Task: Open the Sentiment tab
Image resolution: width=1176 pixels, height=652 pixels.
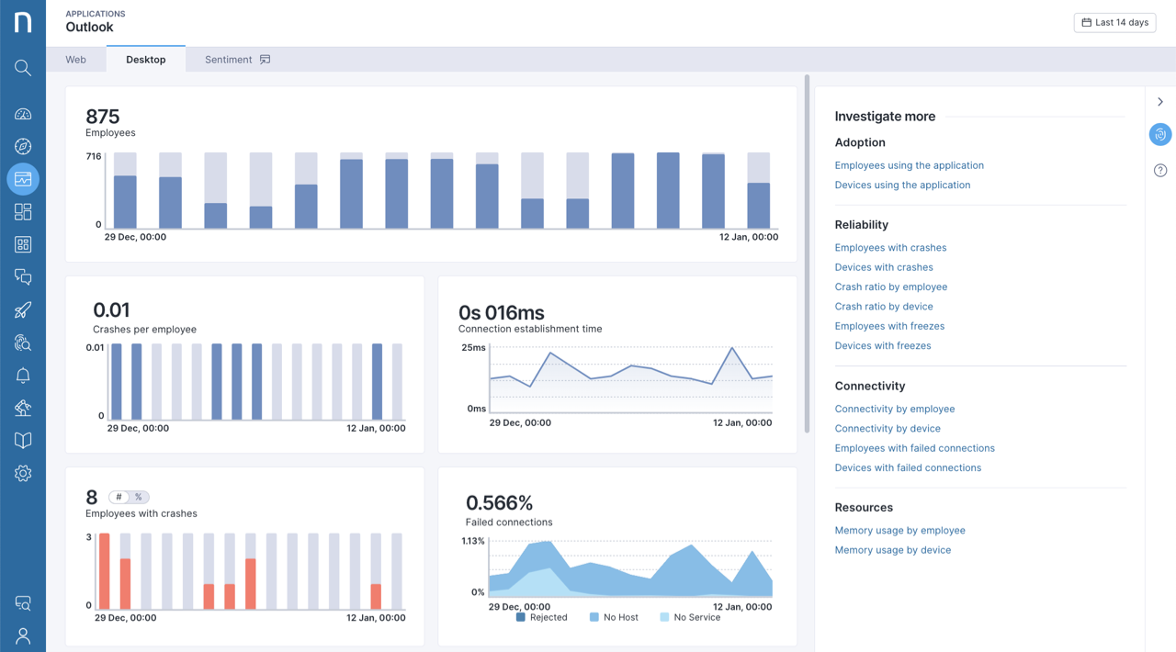Action: (x=227, y=59)
